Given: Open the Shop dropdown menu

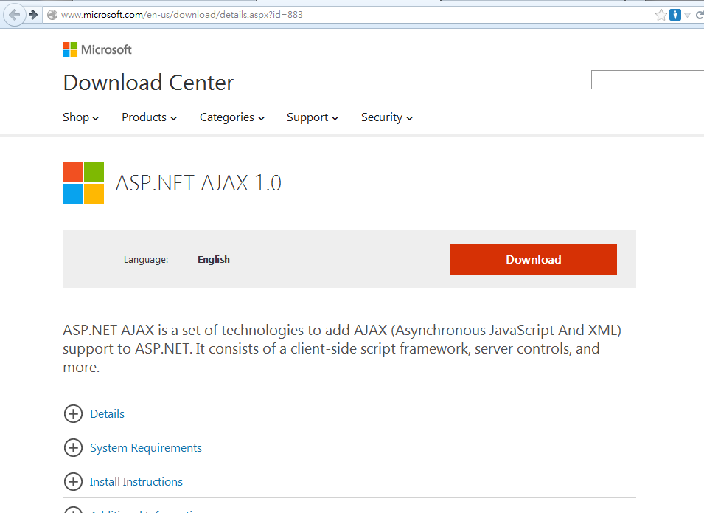Looking at the screenshot, I should (80, 117).
